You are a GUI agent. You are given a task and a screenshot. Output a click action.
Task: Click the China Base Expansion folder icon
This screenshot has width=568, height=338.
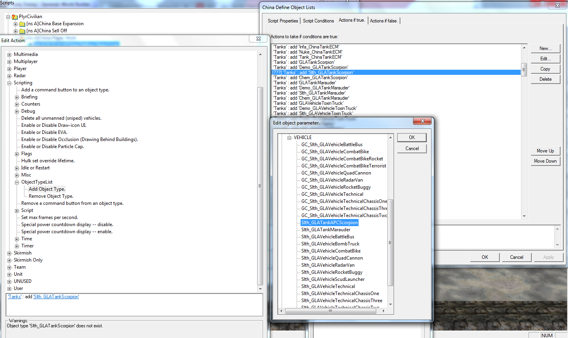click(x=22, y=24)
